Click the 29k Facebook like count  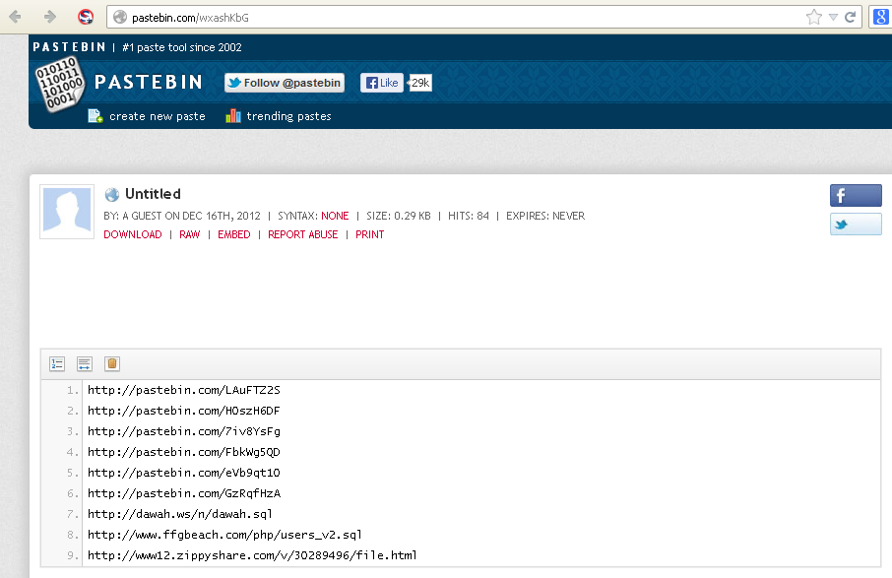pos(419,83)
